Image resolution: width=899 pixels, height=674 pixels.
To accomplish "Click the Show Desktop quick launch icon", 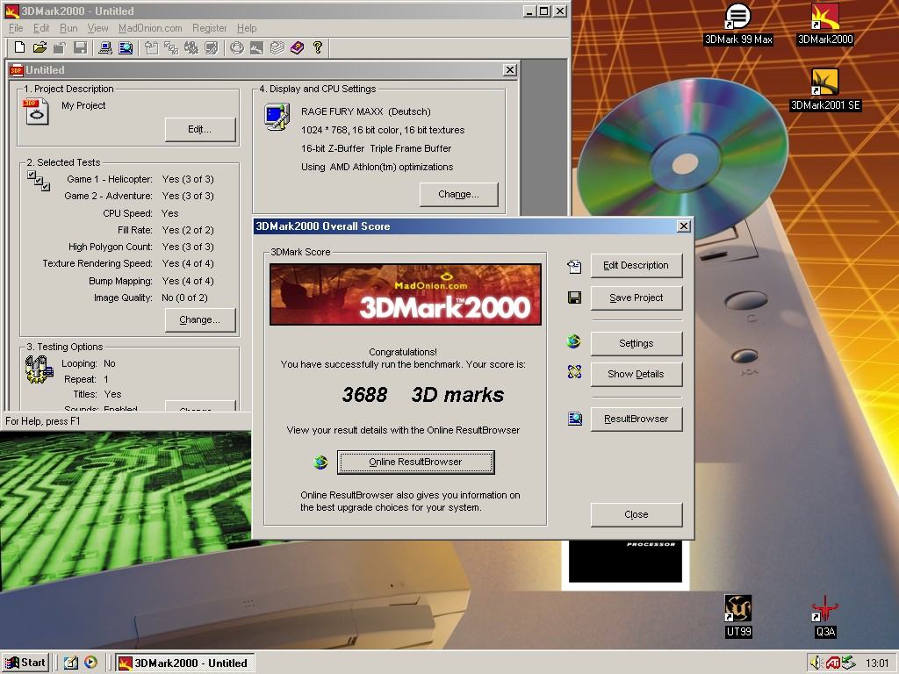I will click(70, 663).
